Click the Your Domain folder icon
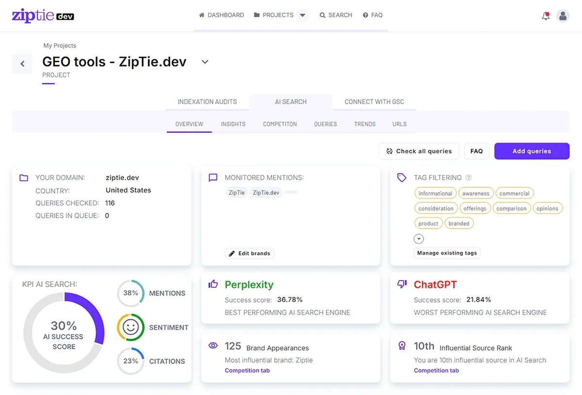Screen dimensions: 582x395 click(x=24, y=178)
